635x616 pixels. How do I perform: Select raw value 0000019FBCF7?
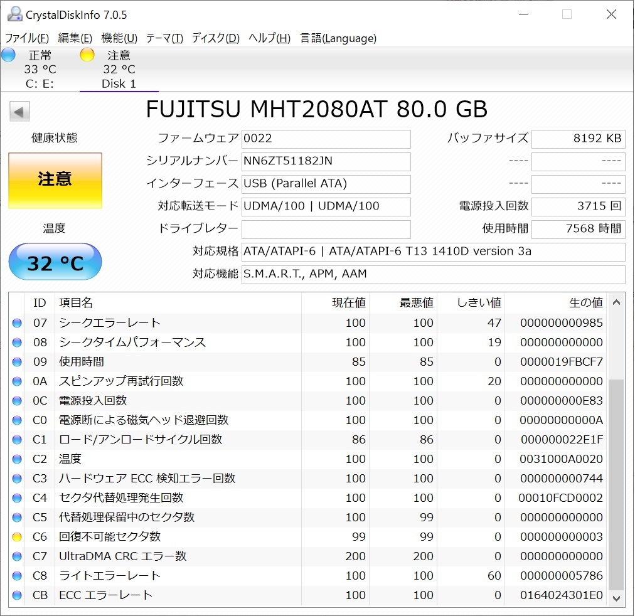pyautogui.click(x=562, y=362)
